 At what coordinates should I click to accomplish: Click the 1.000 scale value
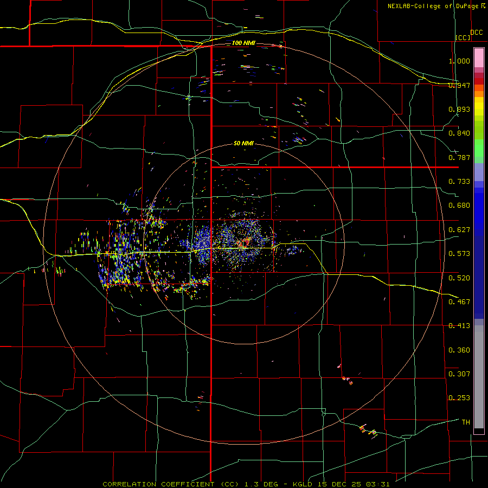point(459,61)
